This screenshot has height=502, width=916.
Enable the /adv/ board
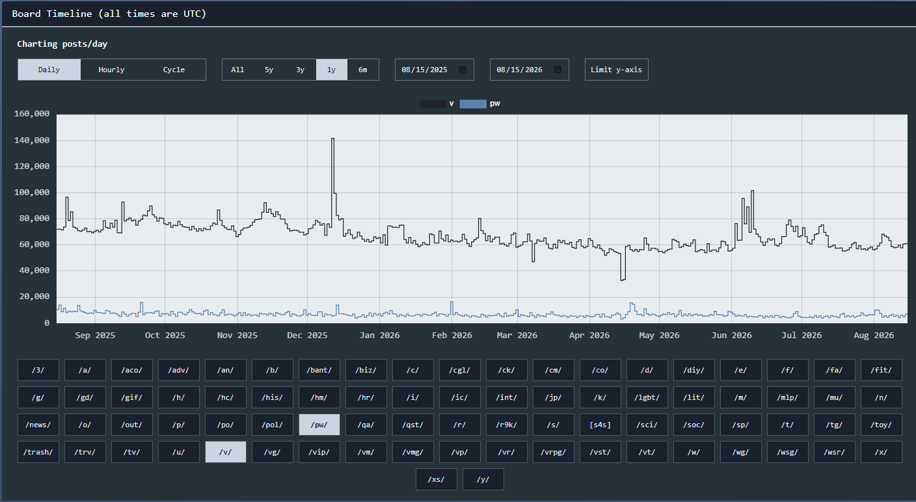179,370
